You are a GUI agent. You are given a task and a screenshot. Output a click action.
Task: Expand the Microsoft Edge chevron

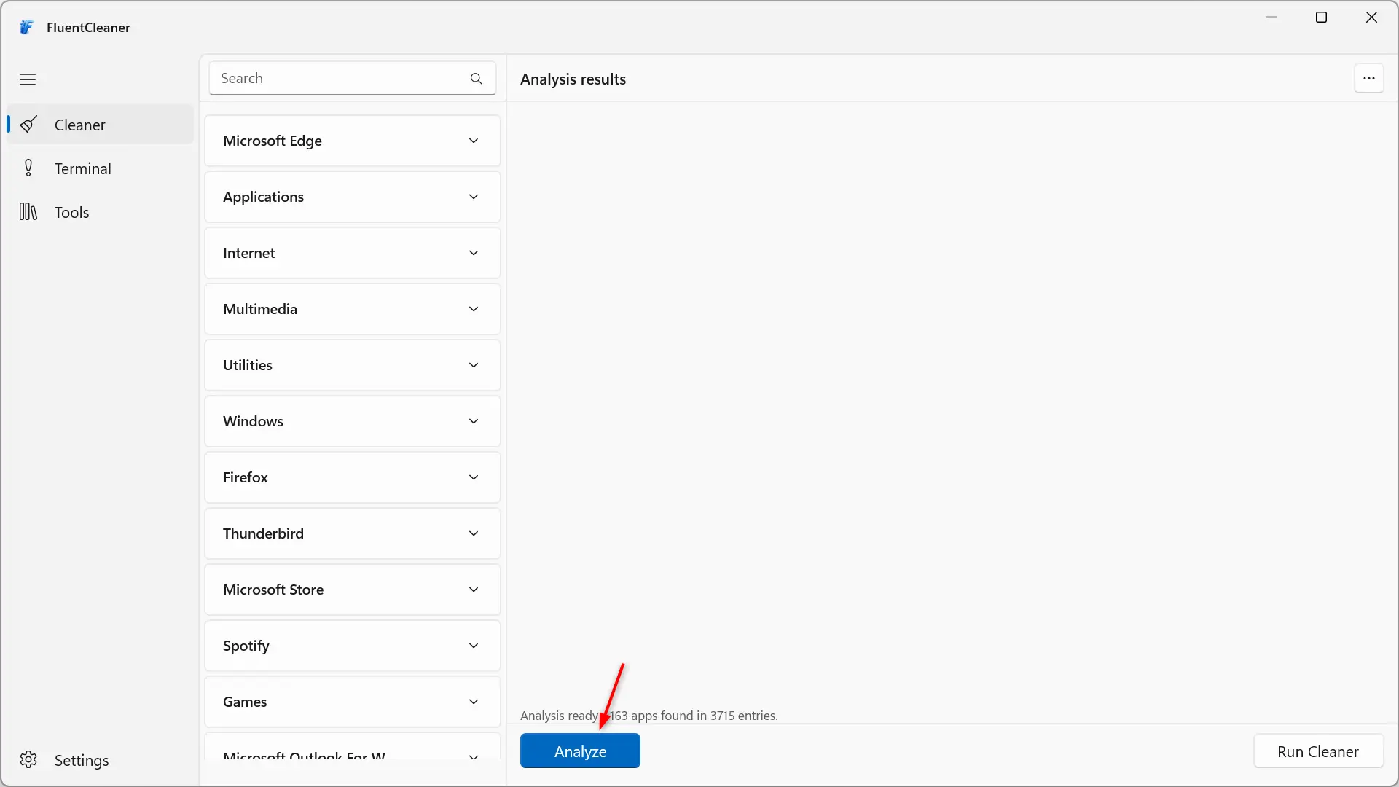(474, 141)
